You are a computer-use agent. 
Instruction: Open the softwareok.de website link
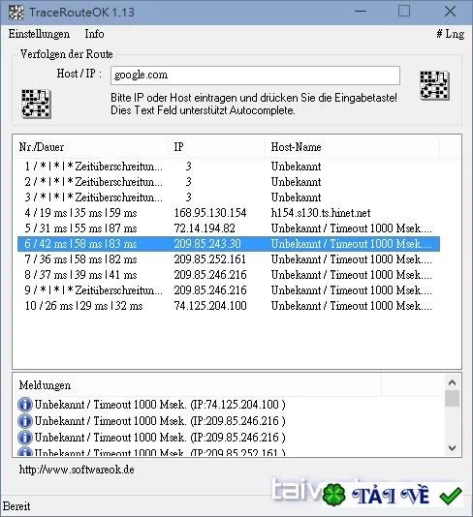pyautogui.click(x=77, y=470)
